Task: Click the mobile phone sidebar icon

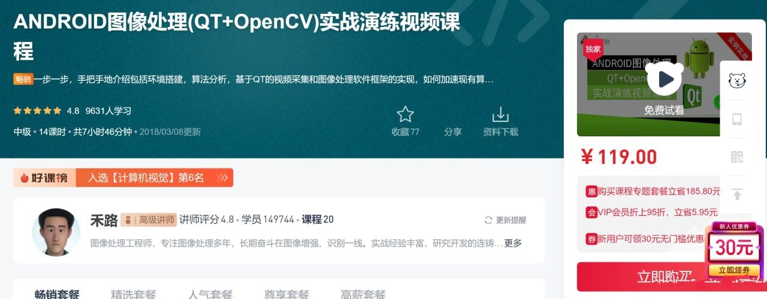Action: point(737,119)
